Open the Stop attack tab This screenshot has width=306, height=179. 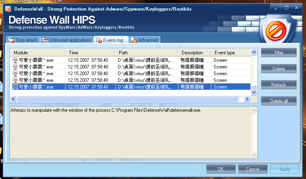click(x=23, y=40)
